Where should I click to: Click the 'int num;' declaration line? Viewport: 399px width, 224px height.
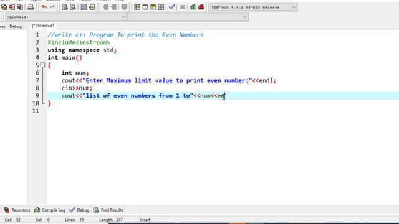[75, 73]
